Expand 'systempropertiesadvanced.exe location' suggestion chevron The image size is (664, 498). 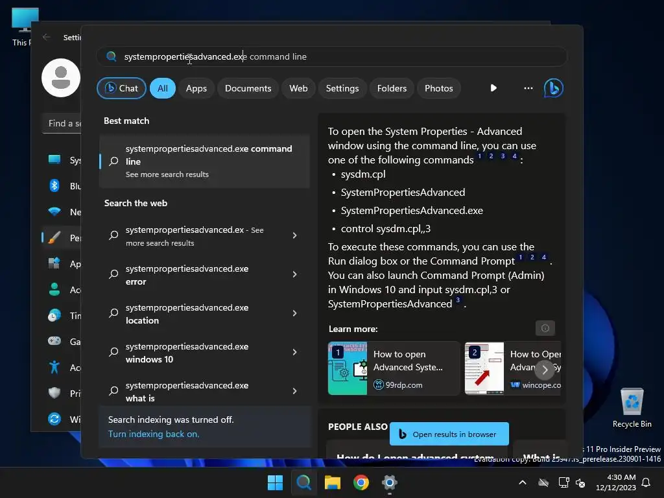pos(295,313)
